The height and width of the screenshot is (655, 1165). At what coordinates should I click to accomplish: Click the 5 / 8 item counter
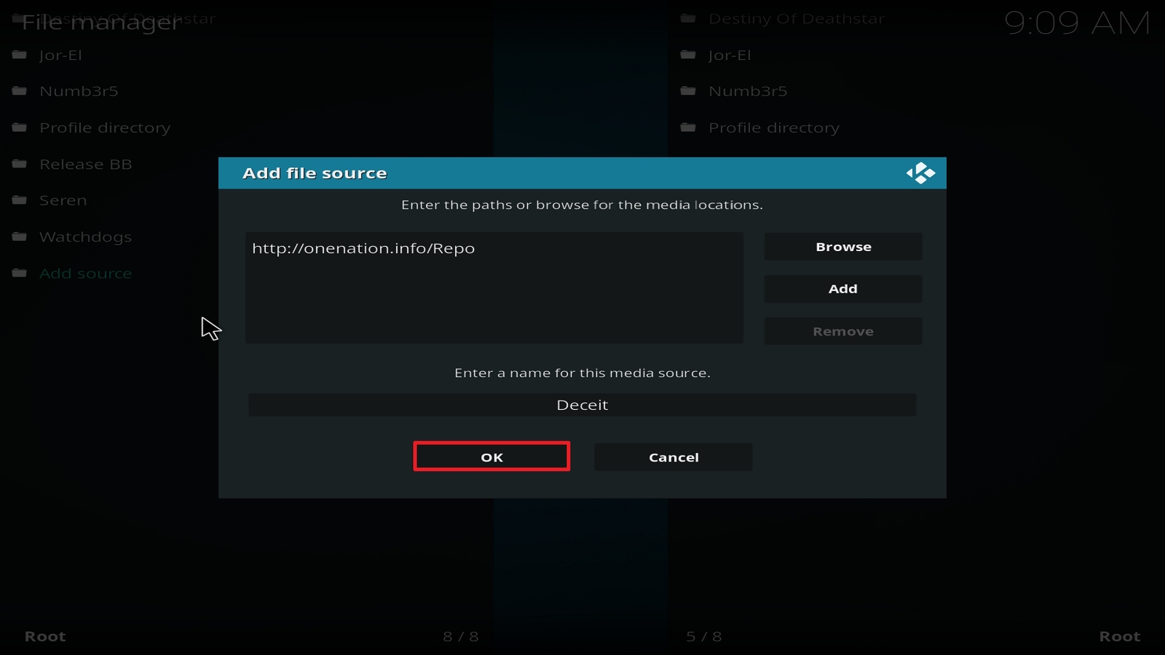(704, 636)
